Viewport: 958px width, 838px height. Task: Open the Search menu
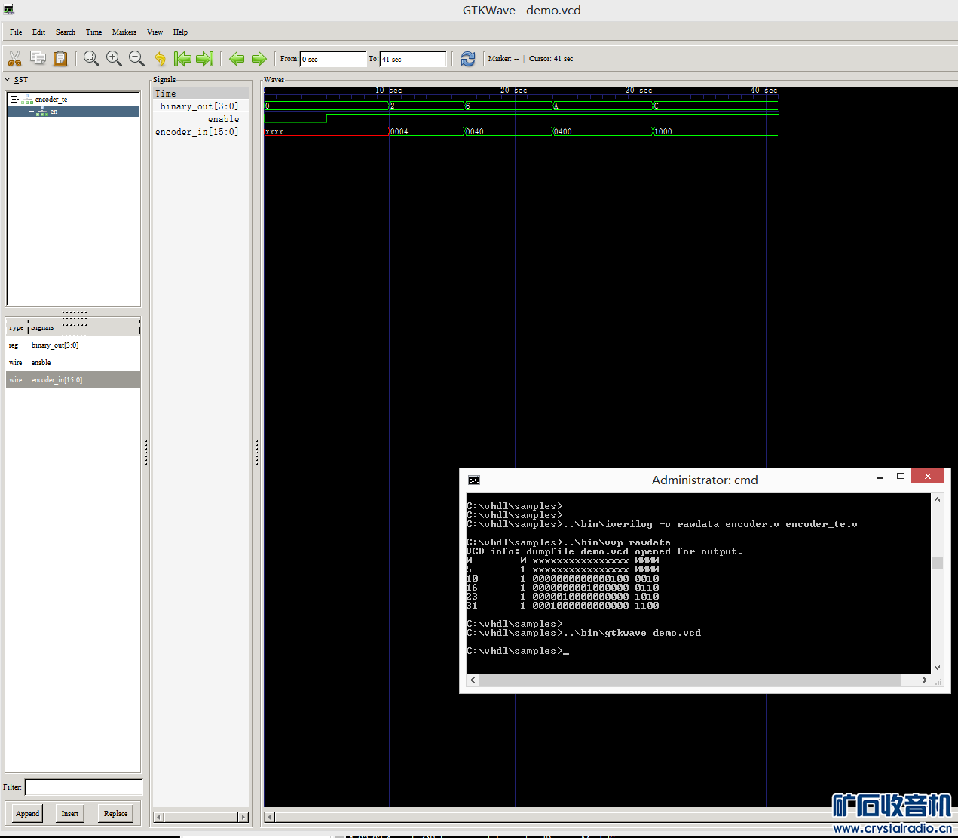click(x=66, y=32)
